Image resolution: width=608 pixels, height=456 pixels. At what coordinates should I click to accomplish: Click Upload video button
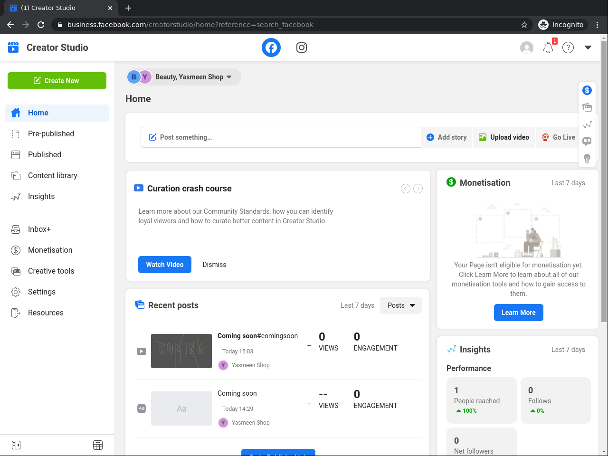pos(504,137)
